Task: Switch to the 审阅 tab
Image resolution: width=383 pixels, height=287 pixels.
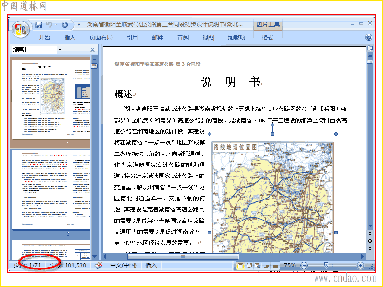Action: (x=183, y=38)
